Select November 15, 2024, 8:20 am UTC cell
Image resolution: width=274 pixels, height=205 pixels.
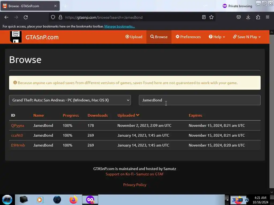(x=217, y=145)
